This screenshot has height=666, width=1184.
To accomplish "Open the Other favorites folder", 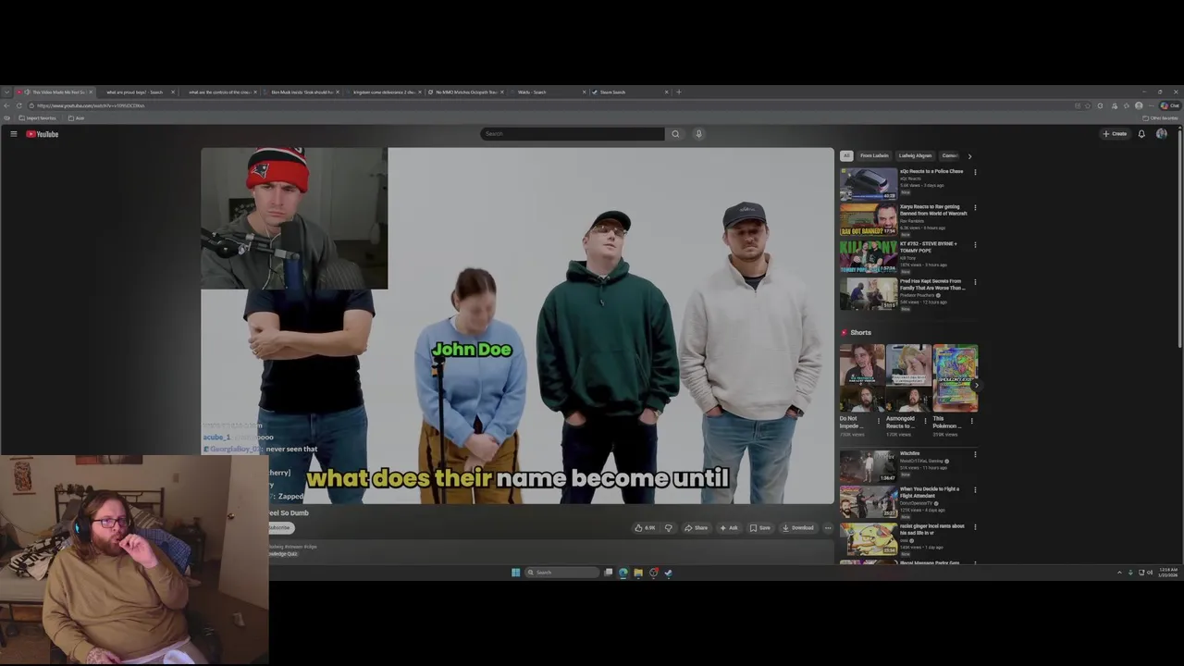I will point(1161,118).
